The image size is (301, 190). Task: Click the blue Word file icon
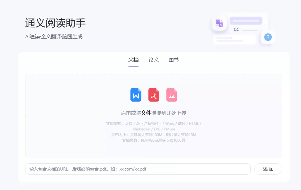[x=136, y=95]
